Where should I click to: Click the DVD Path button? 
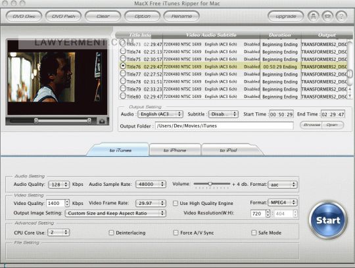tap(63, 16)
